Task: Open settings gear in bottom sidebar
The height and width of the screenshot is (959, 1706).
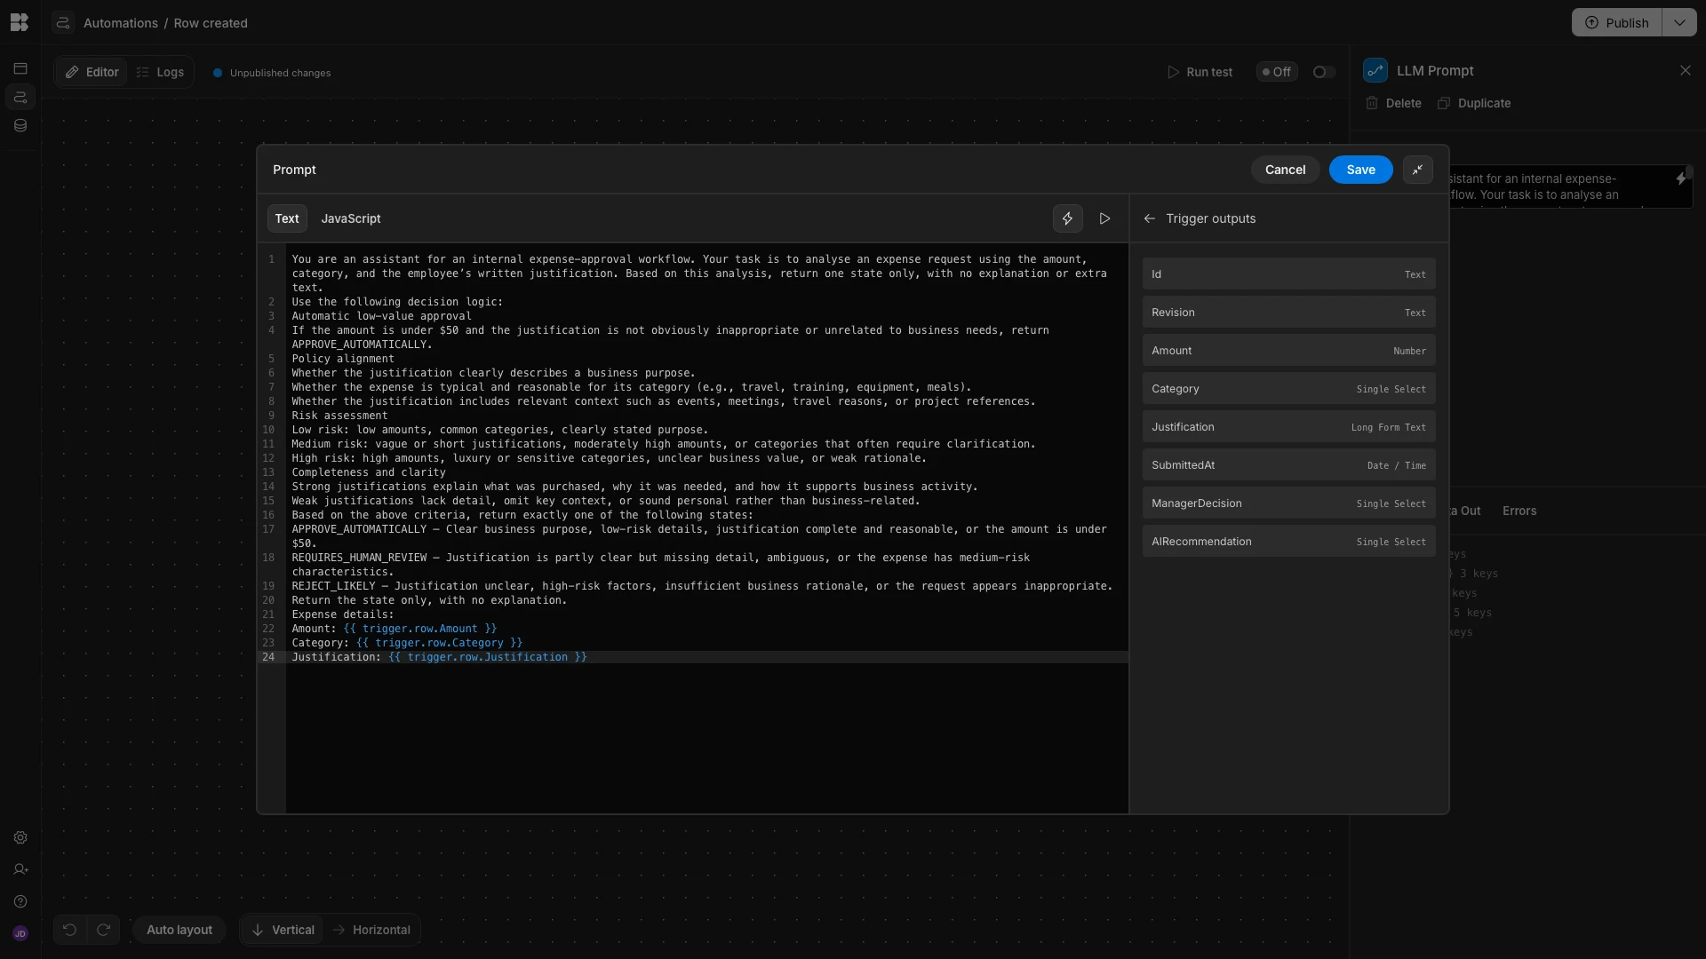Action: click(20, 837)
